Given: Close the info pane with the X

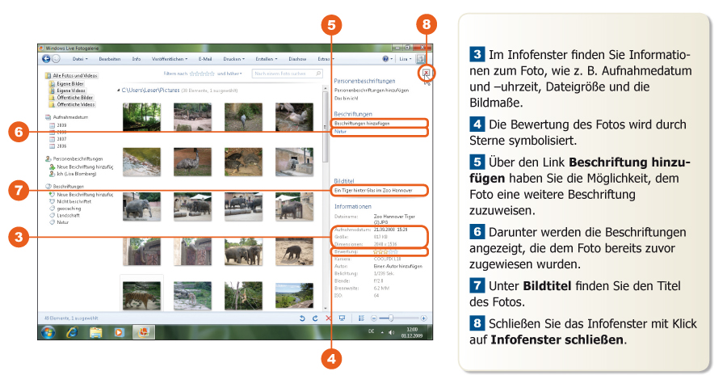Looking at the screenshot, I should point(426,74).
